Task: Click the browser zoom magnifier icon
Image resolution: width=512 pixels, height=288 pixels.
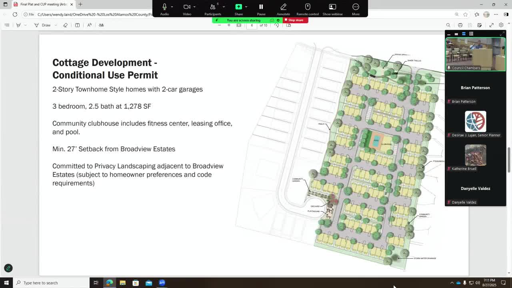Action: pos(457,14)
